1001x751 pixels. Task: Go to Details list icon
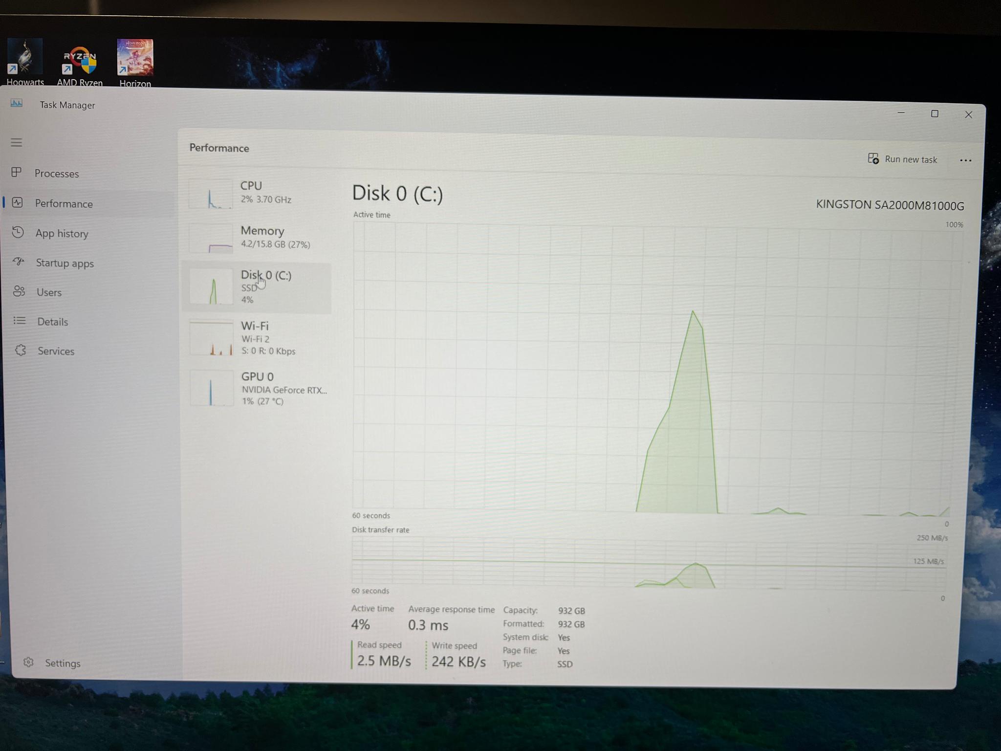click(x=20, y=321)
